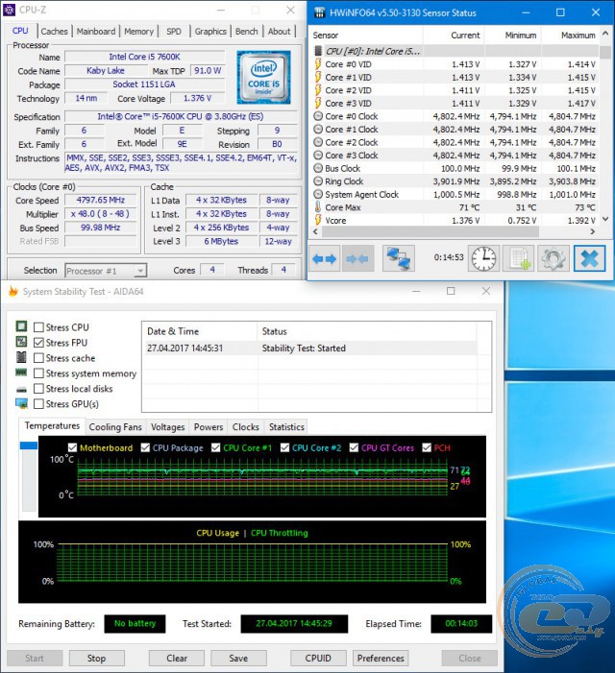Click CPU chip icon in HWiNFO header row
Viewport: 615px width, 673px height.
tap(318, 51)
